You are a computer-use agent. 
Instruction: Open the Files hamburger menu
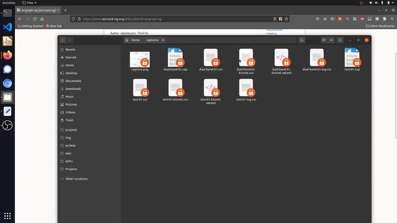point(340,40)
